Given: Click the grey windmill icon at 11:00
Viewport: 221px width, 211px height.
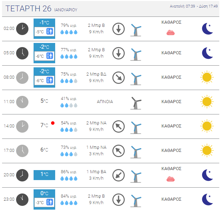Looking at the screenshot, I should coord(136,103).
